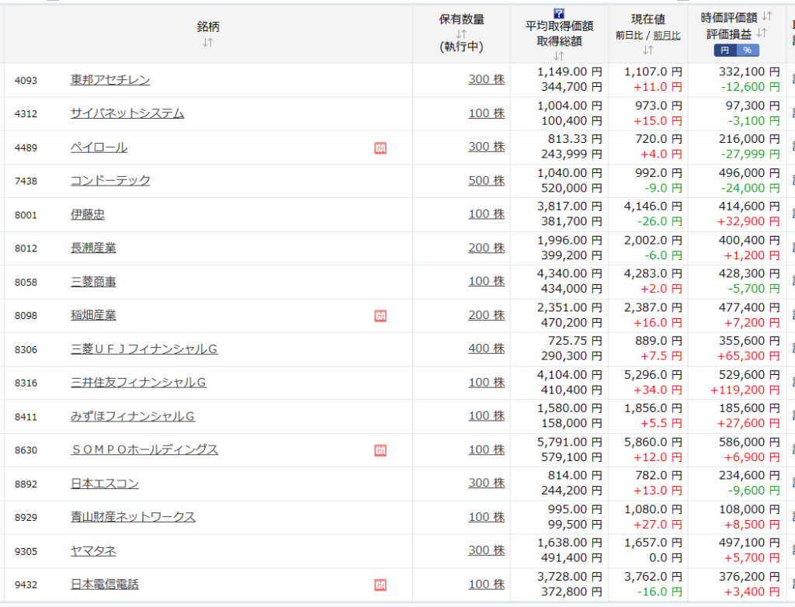Open the みずほフィナンシャルG link

point(133,416)
